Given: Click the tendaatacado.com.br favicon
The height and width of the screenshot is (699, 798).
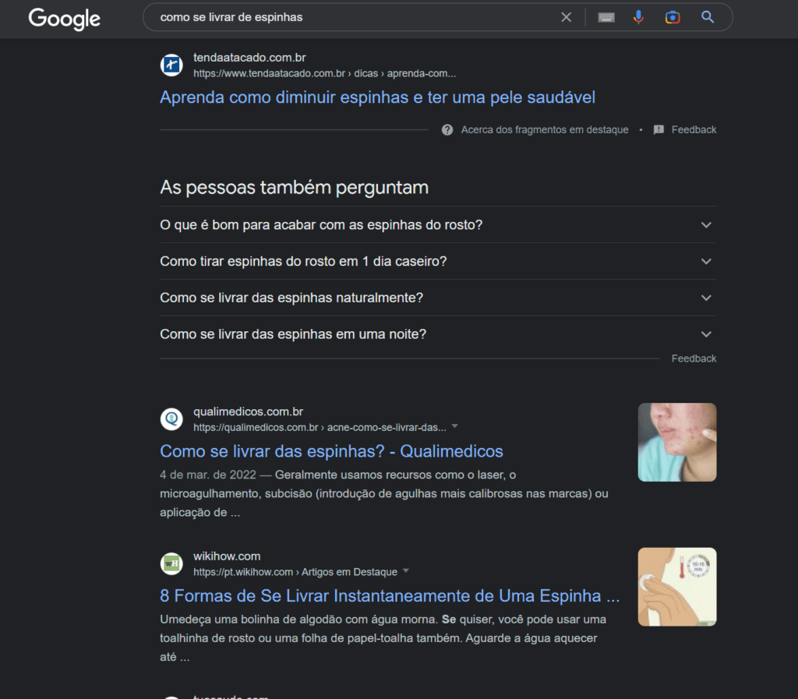Looking at the screenshot, I should (171, 65).
